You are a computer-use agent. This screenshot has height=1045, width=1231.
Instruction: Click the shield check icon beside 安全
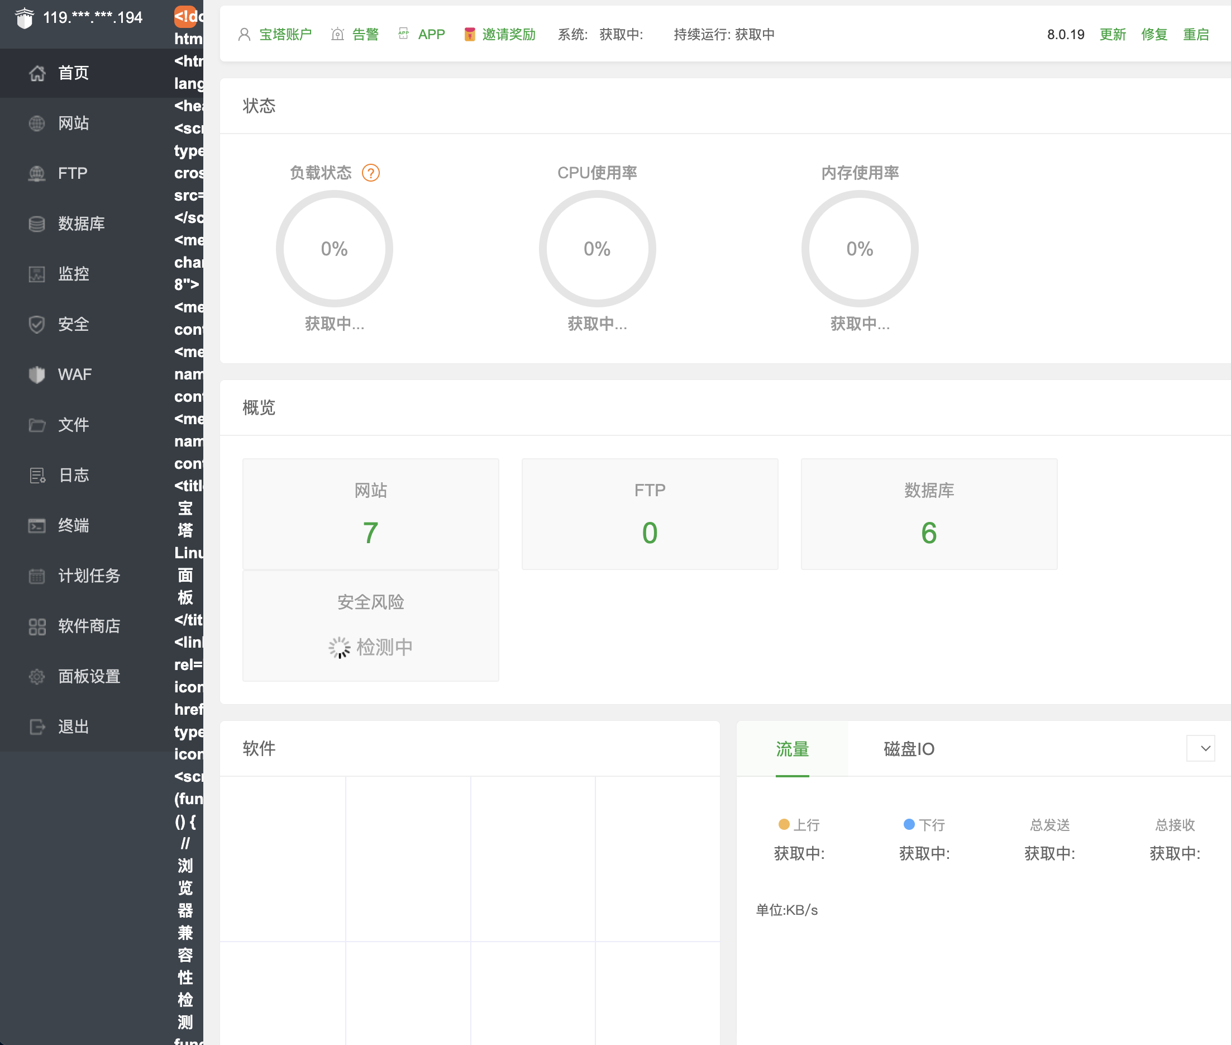click(x=37, y=324)
